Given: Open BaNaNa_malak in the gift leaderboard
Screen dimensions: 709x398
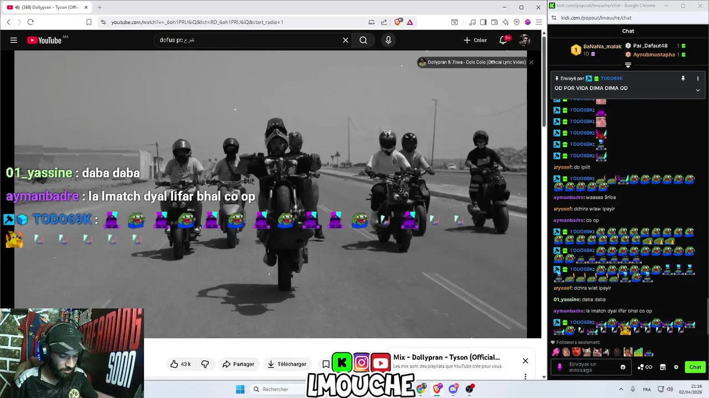Looking at the screenshot, I should coord(602,46).
